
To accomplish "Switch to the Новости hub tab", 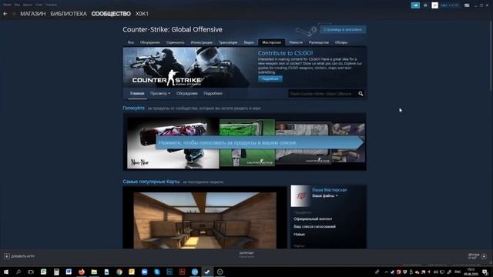I will (x=296, y=42).
